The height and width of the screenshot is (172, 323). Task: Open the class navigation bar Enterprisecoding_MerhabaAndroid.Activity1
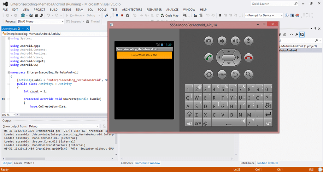[x=55, y=34]
